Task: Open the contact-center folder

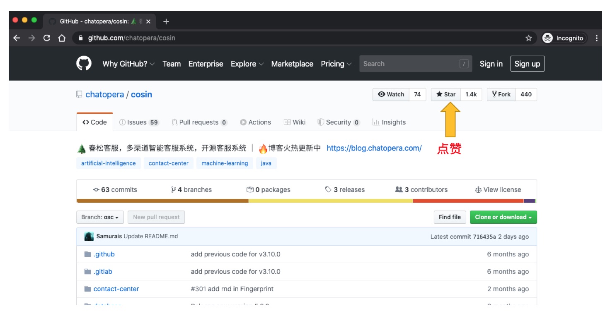Action: (x=116, y=289)
